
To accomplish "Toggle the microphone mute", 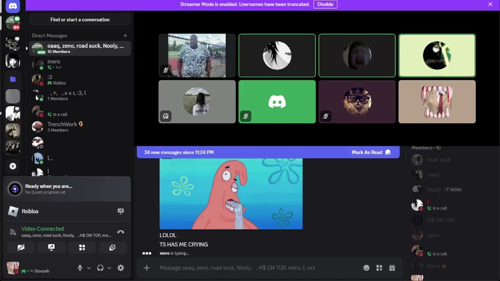I will point(80,268).
